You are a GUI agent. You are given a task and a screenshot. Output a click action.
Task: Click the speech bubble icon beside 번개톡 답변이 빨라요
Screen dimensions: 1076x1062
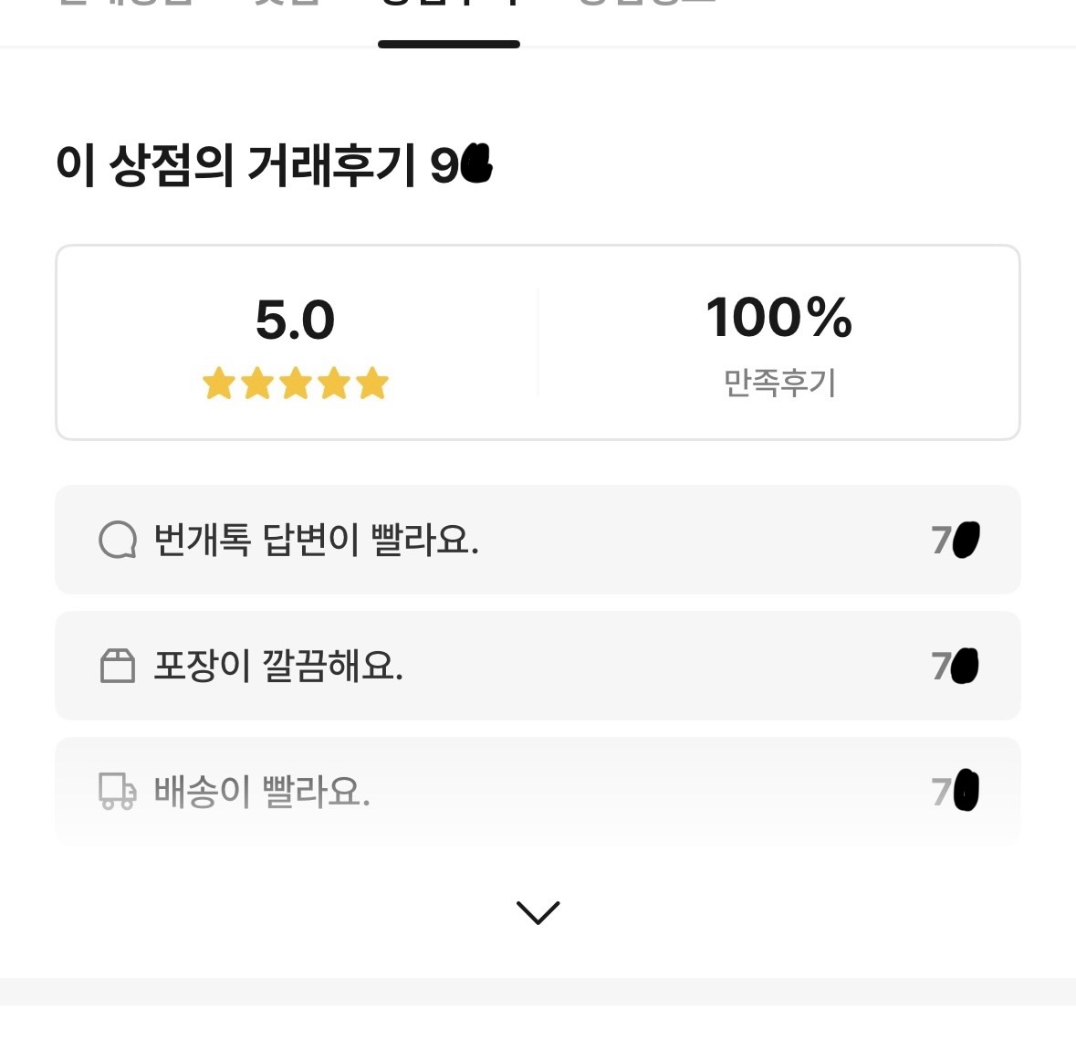pyautogui.click(x=118, y=540)
